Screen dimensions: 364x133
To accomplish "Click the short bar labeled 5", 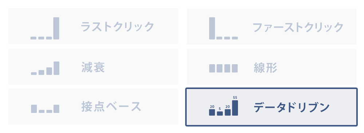I will (x=219, y=113).
